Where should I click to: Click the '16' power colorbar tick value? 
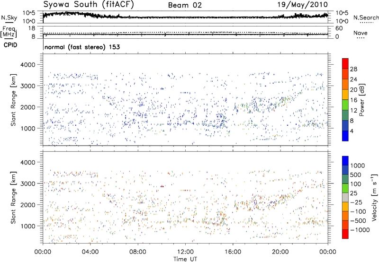[x=353, y=100]
